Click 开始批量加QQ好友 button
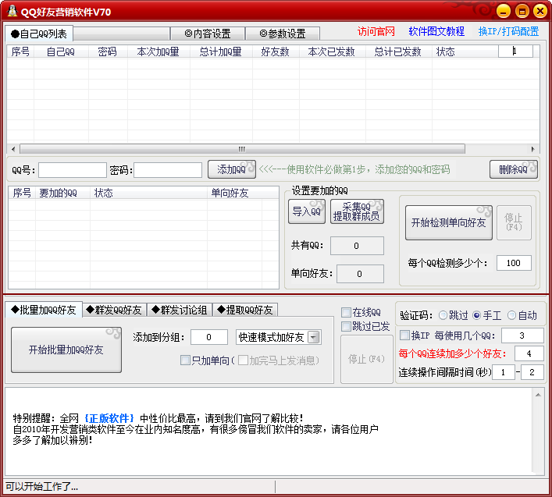 click(66, 350)
